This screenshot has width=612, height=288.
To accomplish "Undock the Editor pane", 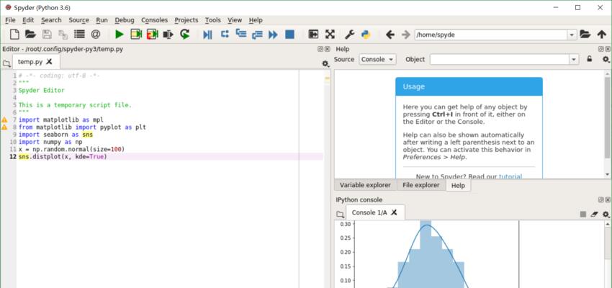I will tap(321, 49).
